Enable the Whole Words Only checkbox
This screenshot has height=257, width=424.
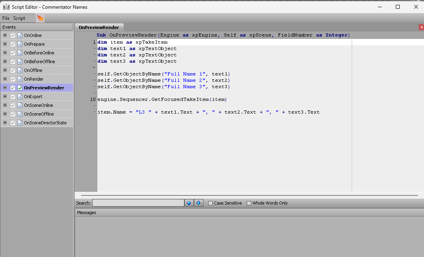pyautogui.click(x=249, y=203)
